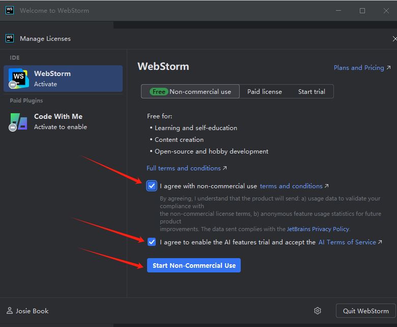Click the user account icon beside Josie Book
This screenshot has height=327, width=397.
(x=10, y=311)
